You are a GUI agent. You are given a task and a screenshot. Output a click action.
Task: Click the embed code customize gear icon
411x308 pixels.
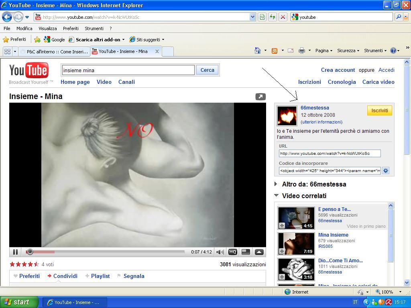tap(386, 171)
